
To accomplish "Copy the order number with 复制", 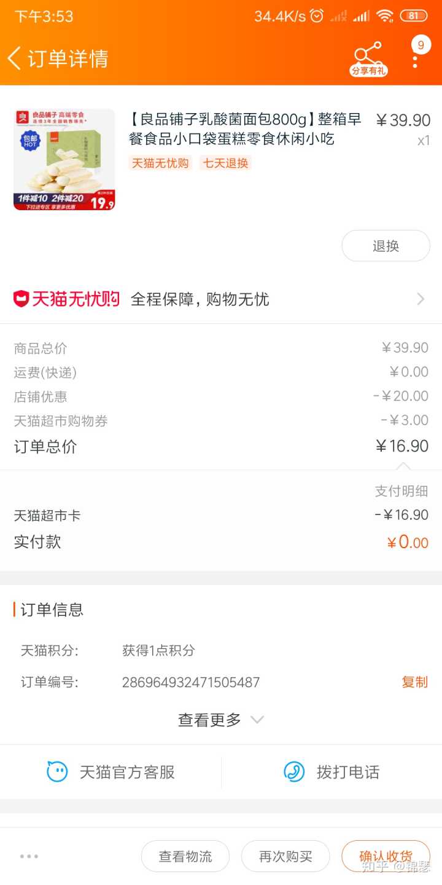I will pos(414,682).
